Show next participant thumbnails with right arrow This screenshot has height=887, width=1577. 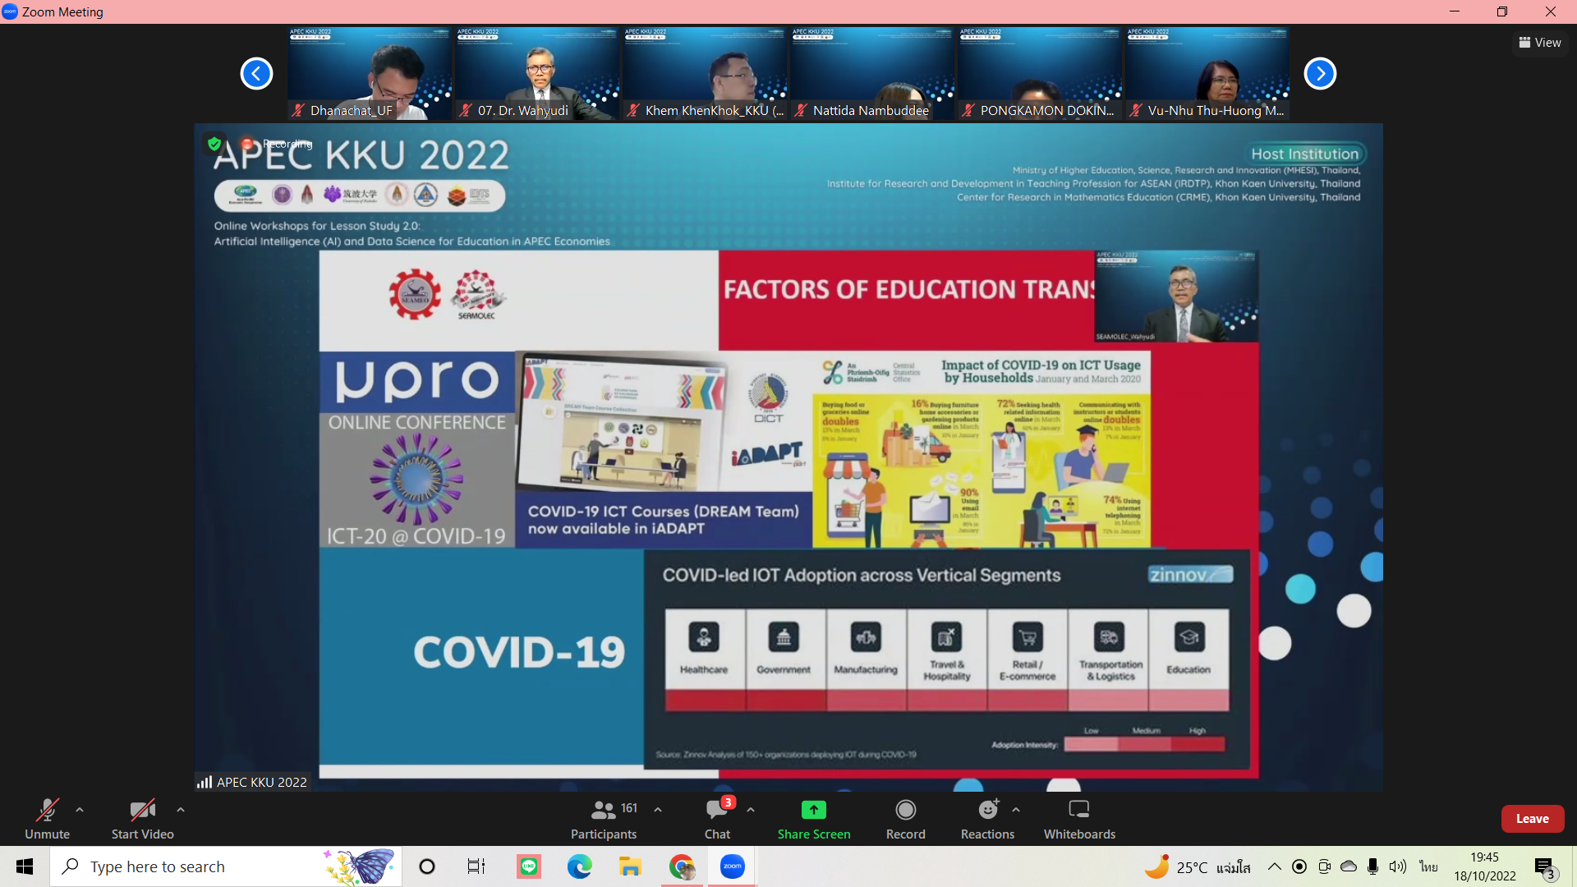pos(1320,74)
